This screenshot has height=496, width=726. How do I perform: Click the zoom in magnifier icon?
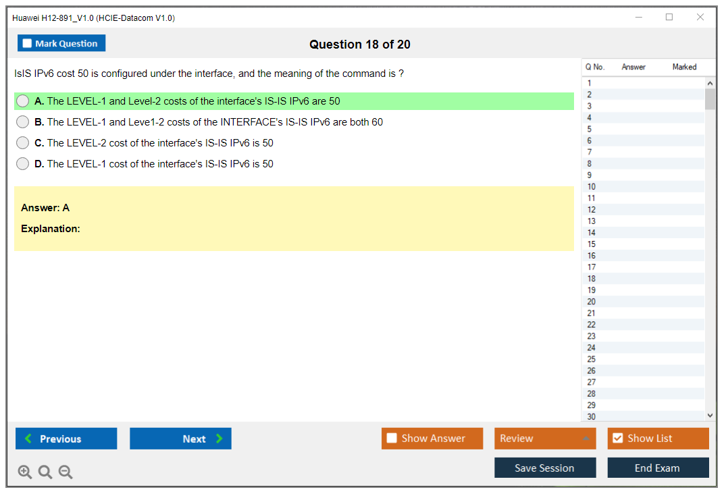(x=25, y=472)
